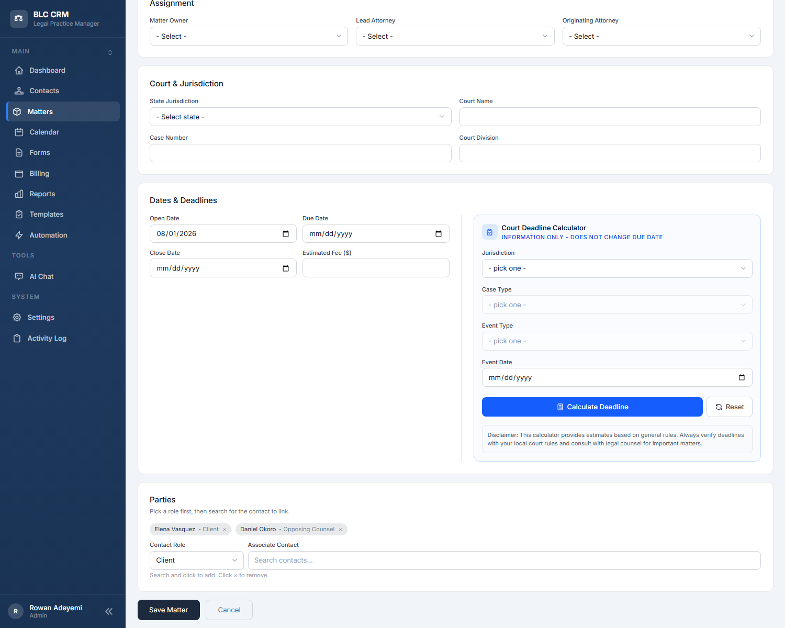Open Templates in the sidebar menu
The height and width of the screenshot is (628, 785).
click(x=63, y=214)
